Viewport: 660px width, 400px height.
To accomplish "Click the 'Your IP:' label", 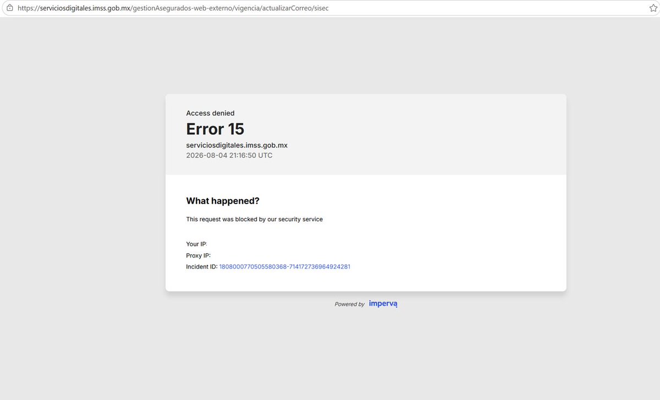I will point(197,244).
